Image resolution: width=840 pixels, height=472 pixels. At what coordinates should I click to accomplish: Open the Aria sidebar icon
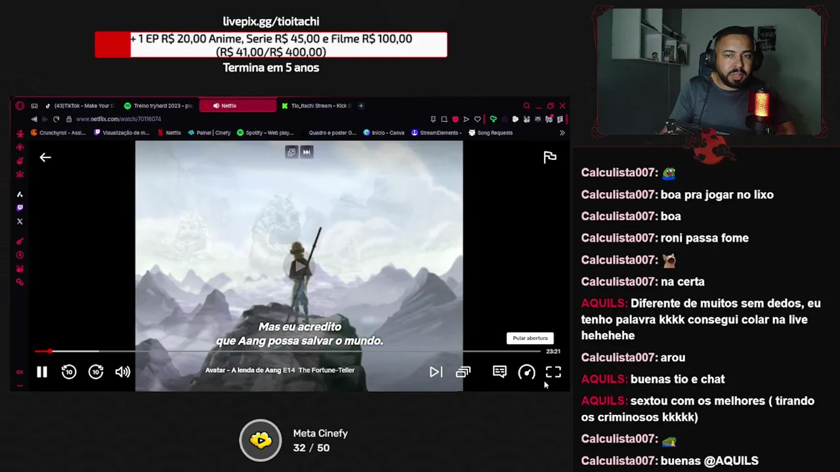(x=20, y=195)
